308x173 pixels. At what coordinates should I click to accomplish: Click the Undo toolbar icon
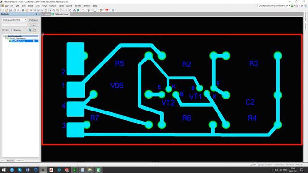click(62, 10)
